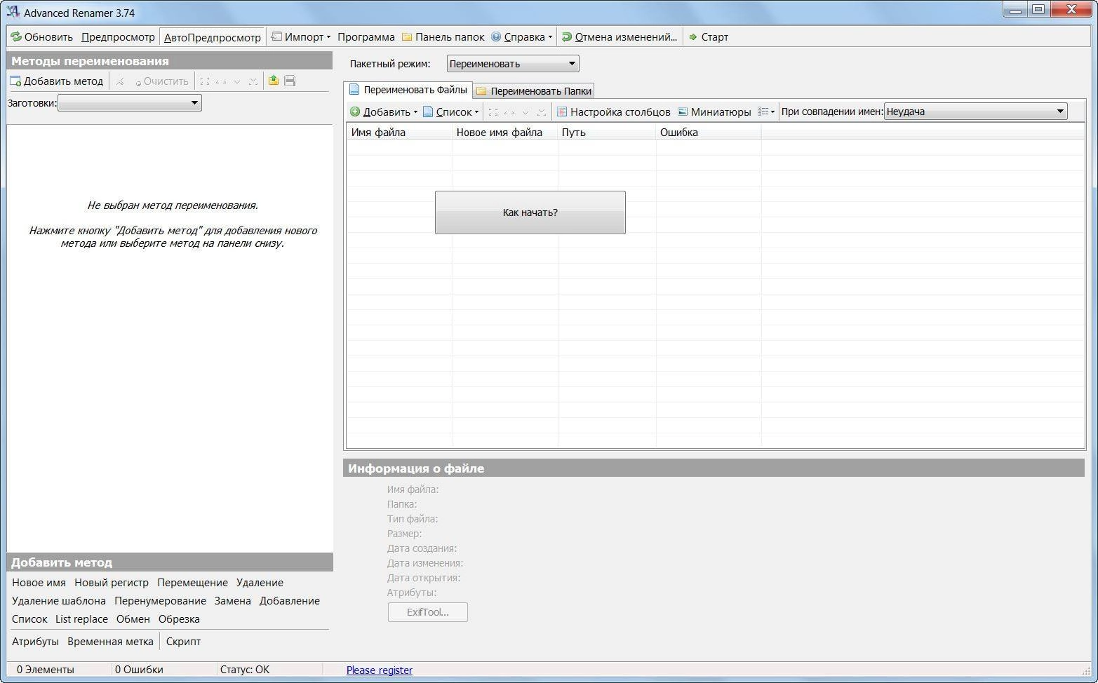Click Очистить in methods toolbar
The width and height of the screenshot is (1098, 683).
coord(161,81)
